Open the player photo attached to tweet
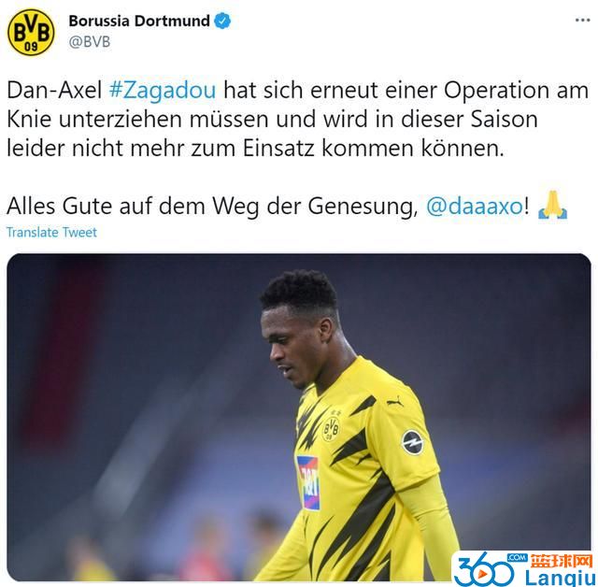This screenshot has width=598, height=587. [x=299, y=417]
